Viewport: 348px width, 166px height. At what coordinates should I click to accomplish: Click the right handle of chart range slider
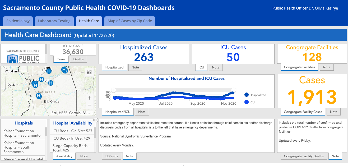tap(233, 90)
